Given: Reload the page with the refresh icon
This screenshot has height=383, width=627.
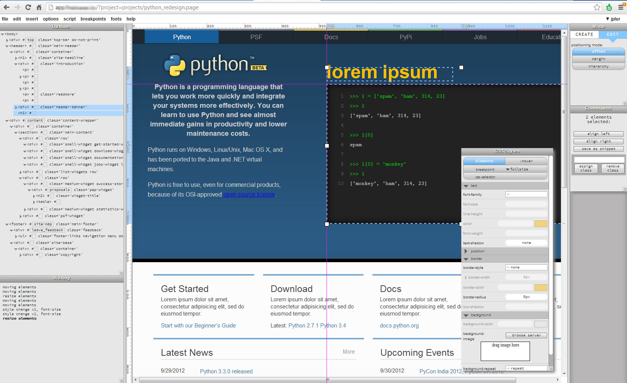Looking at the screenshot, I should (28, 7).
